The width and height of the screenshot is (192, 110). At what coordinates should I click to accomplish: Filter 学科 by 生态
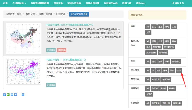coord(160,27)
